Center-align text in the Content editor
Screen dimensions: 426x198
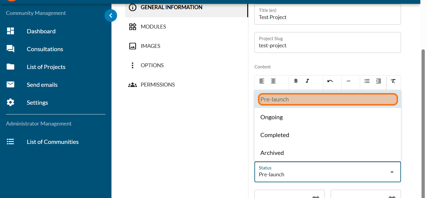coord(273,81)
